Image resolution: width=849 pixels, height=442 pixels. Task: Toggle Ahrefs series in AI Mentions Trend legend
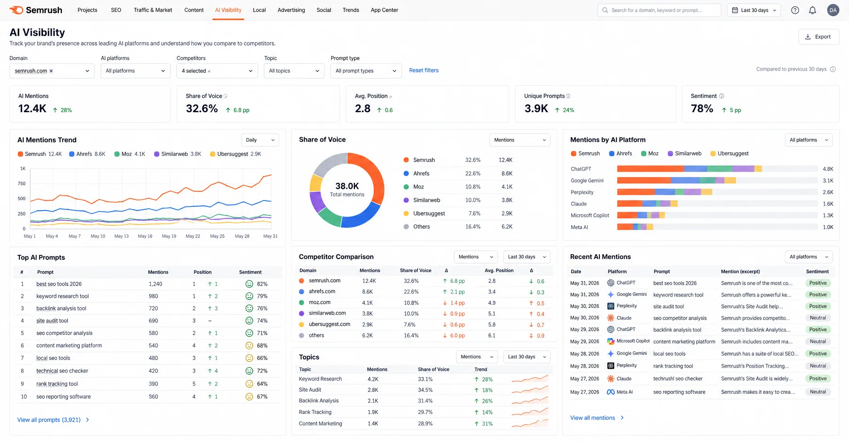click(x=87, y=154)
